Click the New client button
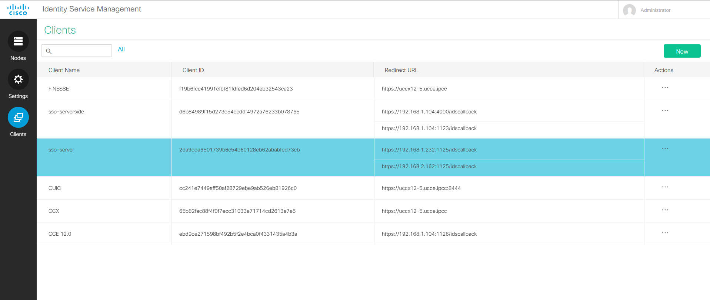710x300 pixels. click(681, 51)
